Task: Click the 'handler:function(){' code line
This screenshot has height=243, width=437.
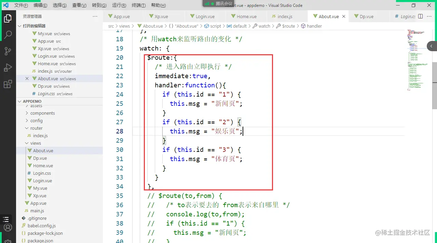Action: click(190, 85)
